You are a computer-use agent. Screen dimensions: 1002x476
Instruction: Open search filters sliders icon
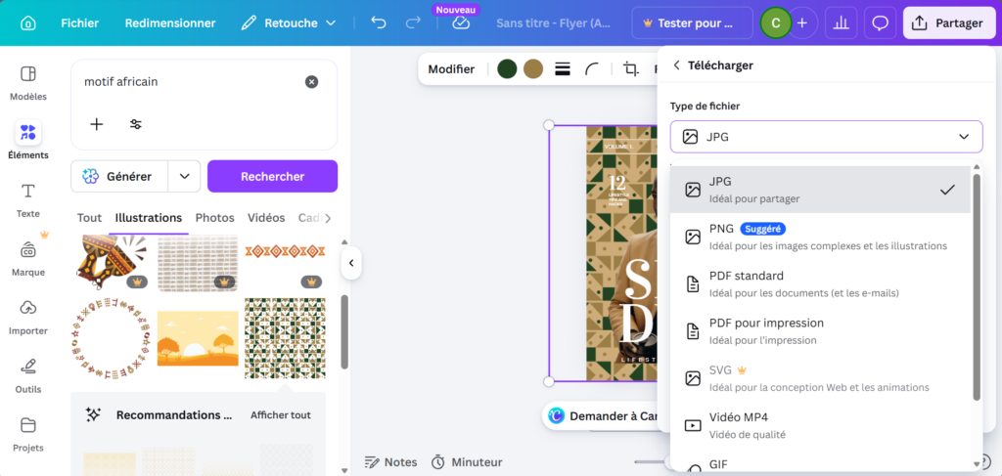tap(135, 124)
